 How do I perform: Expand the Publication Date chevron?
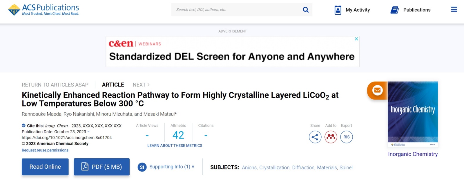coord(88,132)
